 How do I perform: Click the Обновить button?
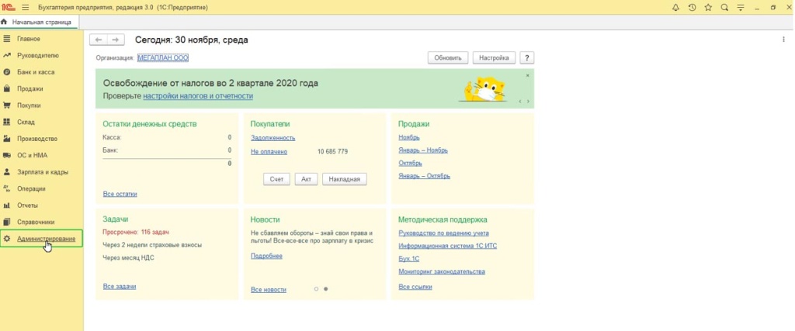coord(448,58)
